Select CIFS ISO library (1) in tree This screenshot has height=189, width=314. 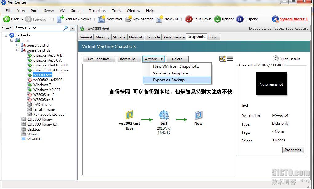click(x=42, y=124)
